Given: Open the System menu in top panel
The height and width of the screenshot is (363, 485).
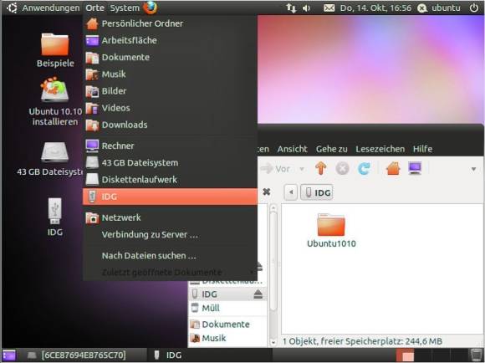Looking at the screenshot, I should [125, 8].
